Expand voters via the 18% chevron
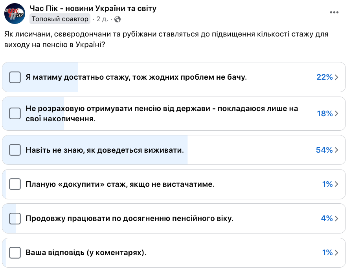The height and width of the screenshot is (270, 349). point(336,113)
